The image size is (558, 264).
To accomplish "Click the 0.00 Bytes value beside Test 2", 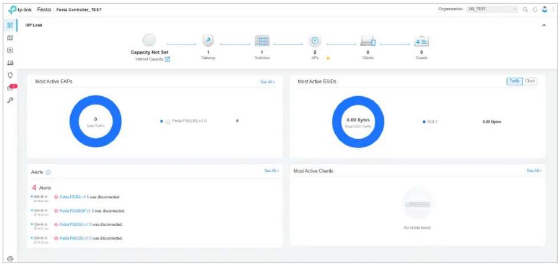I will 492,122.
